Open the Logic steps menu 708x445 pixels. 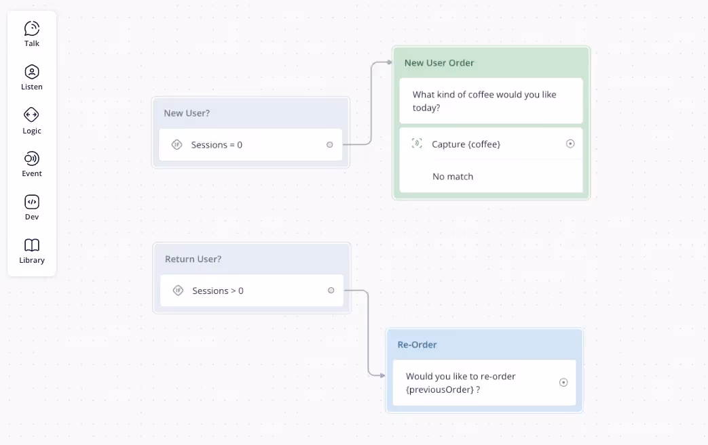click(32, 121)
